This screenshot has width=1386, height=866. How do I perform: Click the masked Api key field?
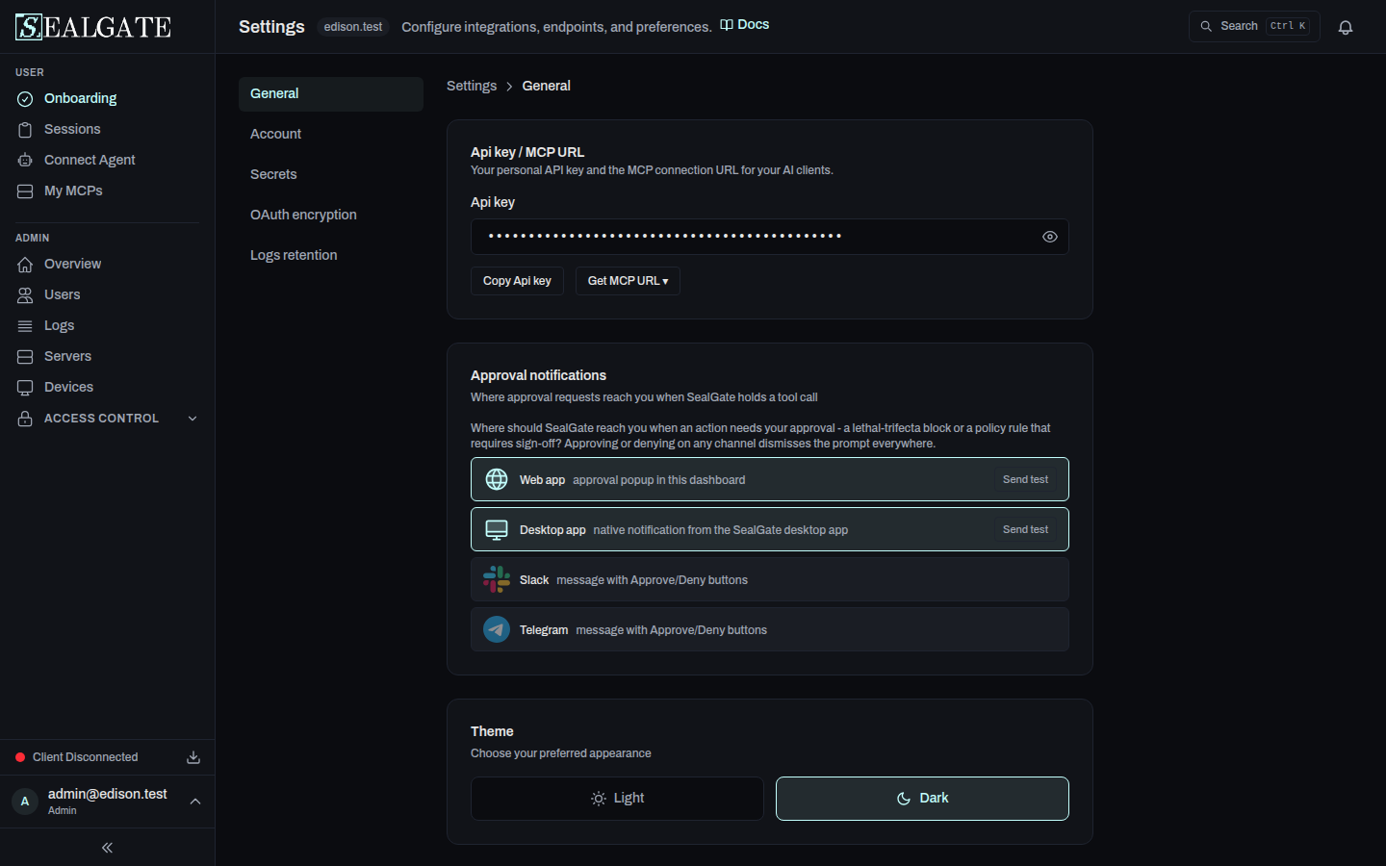[x=770, y=237]
